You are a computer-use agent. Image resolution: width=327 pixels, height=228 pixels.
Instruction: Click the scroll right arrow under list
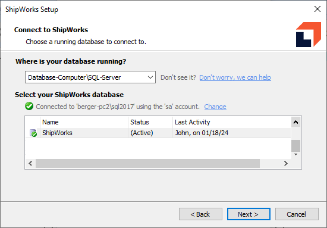286,163
